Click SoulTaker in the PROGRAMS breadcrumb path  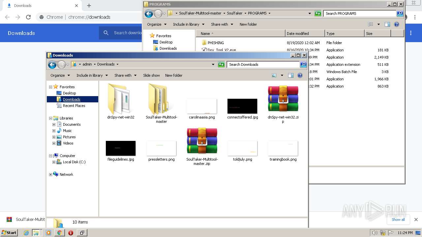(x=234, y=13)
